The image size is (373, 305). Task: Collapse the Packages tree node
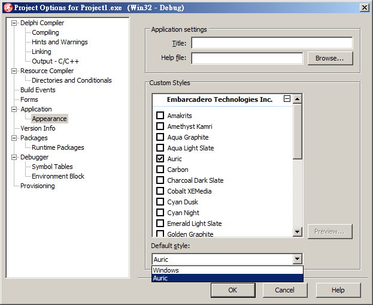pos(14,138)
